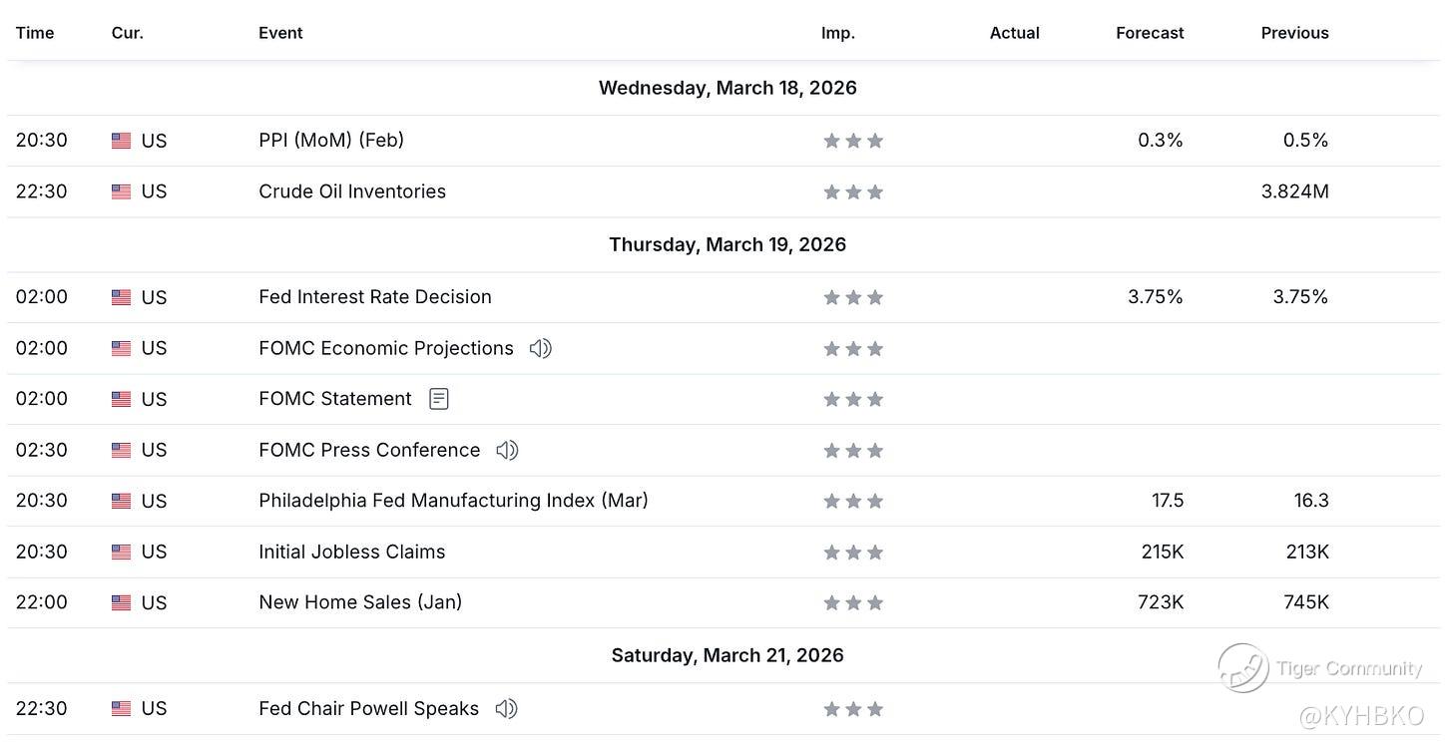This screenshot has width=1453, height=749.
Task: Click speaker icon beside FOMC Economic Projections
Action: pos(540,348)
